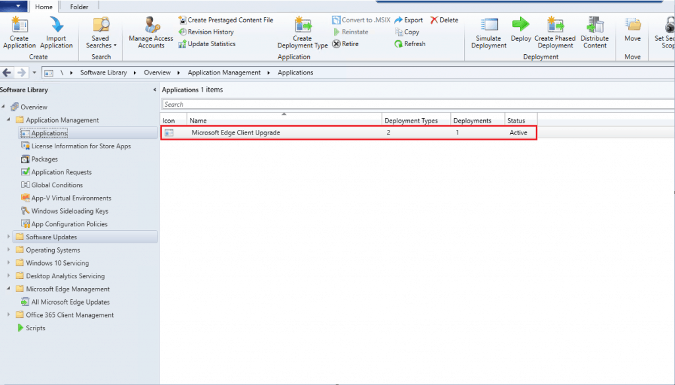
Task: Click Overview in breadcrumb path
Action: tap(157, 73)
